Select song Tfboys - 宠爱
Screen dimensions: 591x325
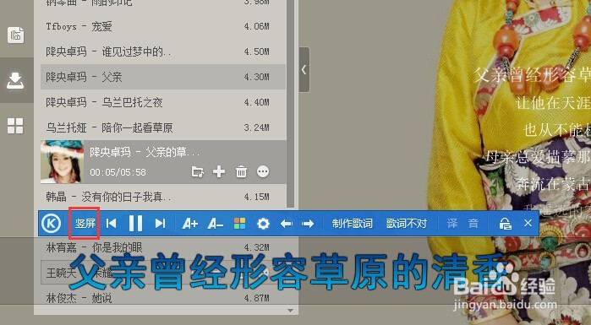point(163,26)
